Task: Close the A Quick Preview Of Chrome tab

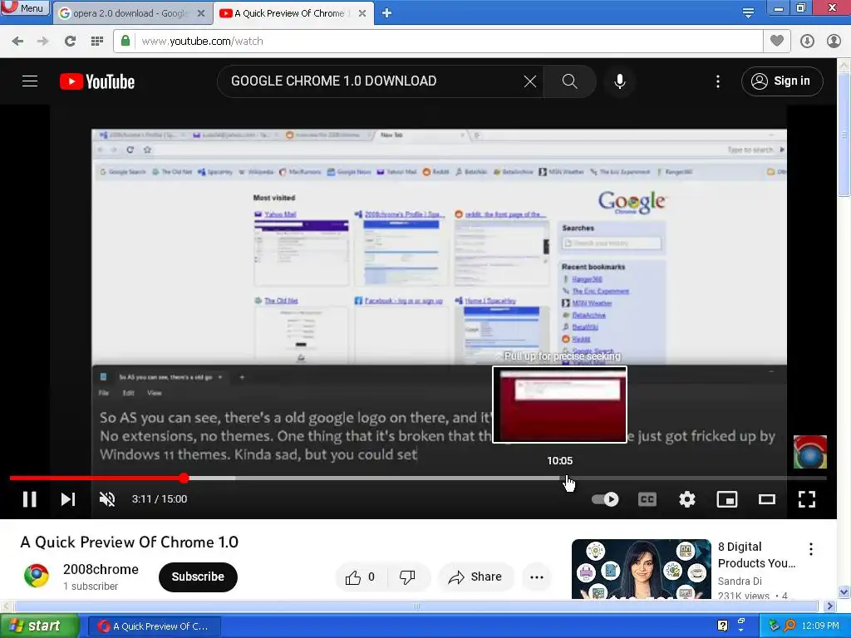Action: (x=362, y=13)
